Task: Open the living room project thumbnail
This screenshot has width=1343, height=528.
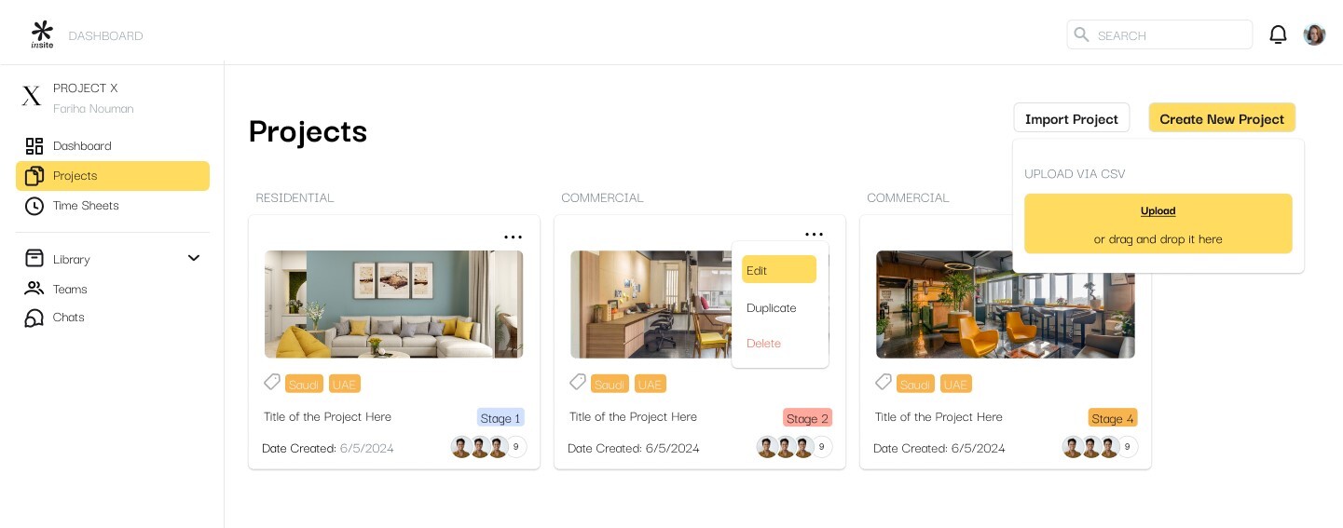Action: click(x=394, y=305)
